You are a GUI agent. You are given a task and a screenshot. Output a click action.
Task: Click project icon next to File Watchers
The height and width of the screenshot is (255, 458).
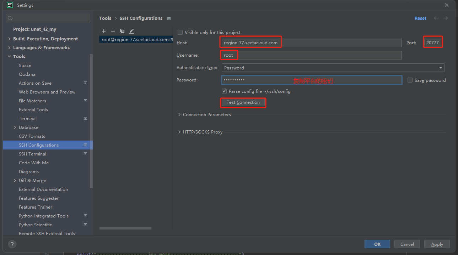coord(85,101)
